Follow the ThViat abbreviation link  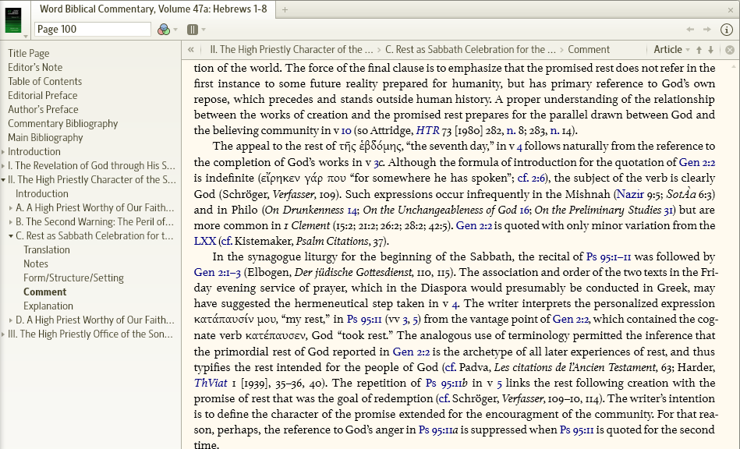coord(211,383)
